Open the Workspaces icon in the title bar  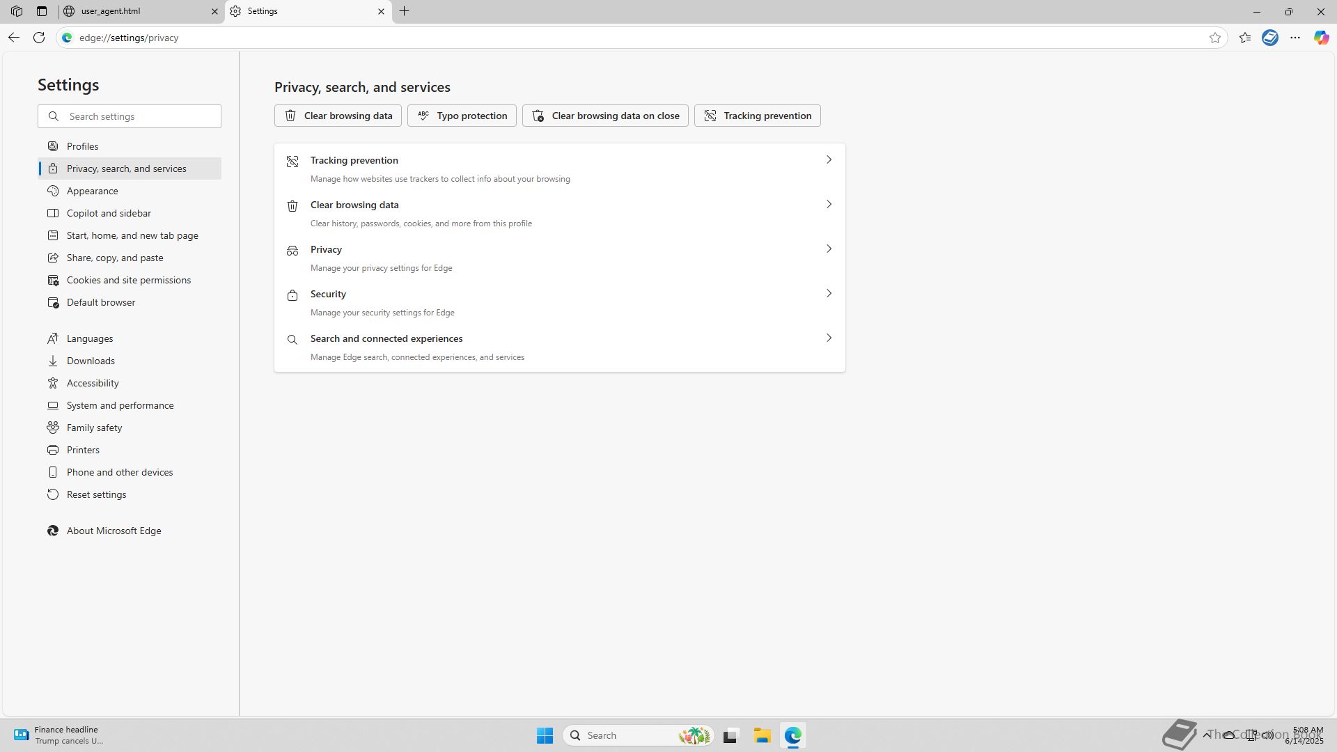[x=17, y=11]
